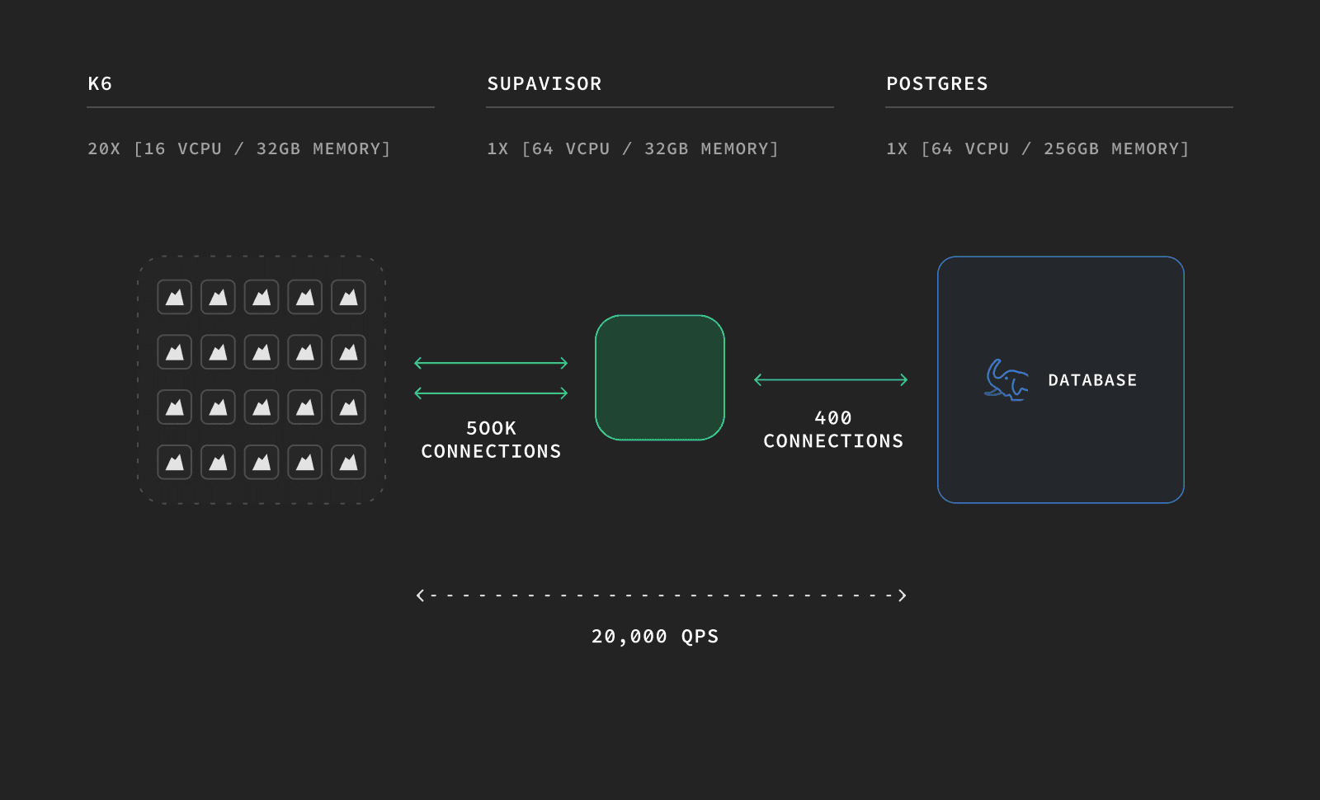Select the POSTGRES heading
Viewport: 1320px width, 800px height.
(x=937, y=84)
